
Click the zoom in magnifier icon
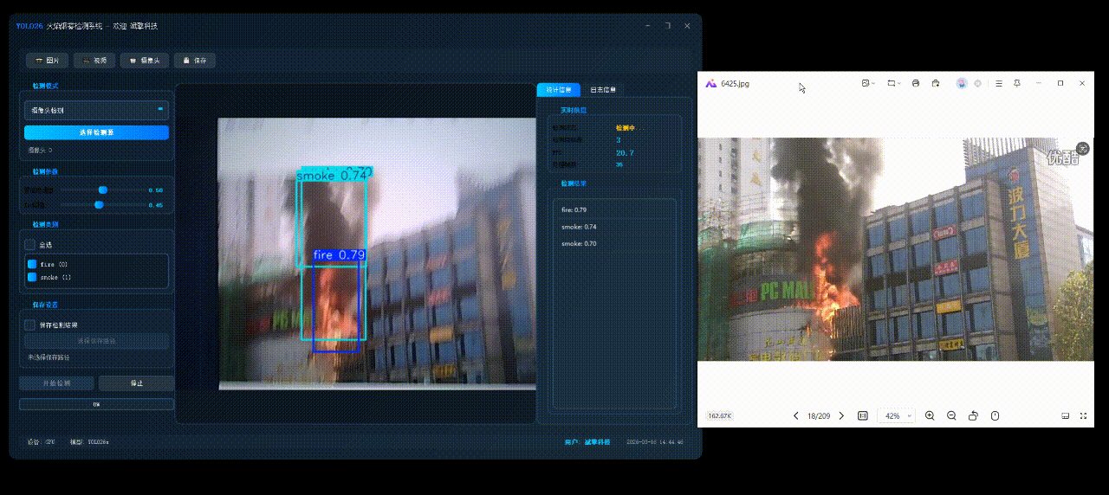coord(930,416)
